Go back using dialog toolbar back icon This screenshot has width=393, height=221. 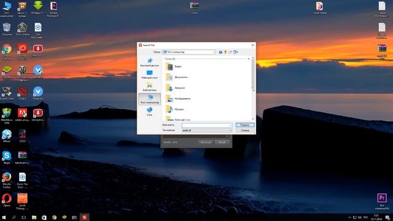[220, 52]
